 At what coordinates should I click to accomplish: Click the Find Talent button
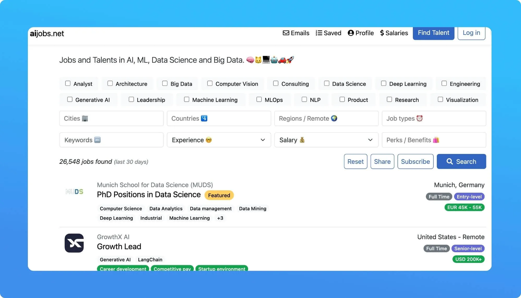coord(433,33)
